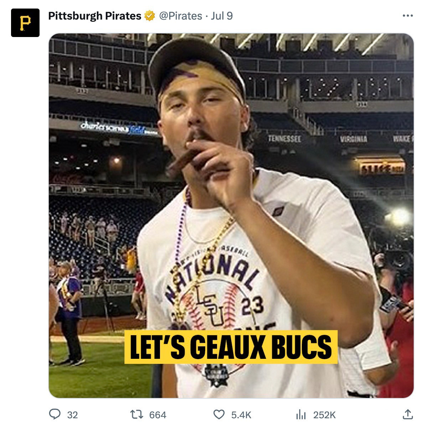424x430 pixels.
Task: Click the Tennessee sign in the photo
Action: coord(285,139)
